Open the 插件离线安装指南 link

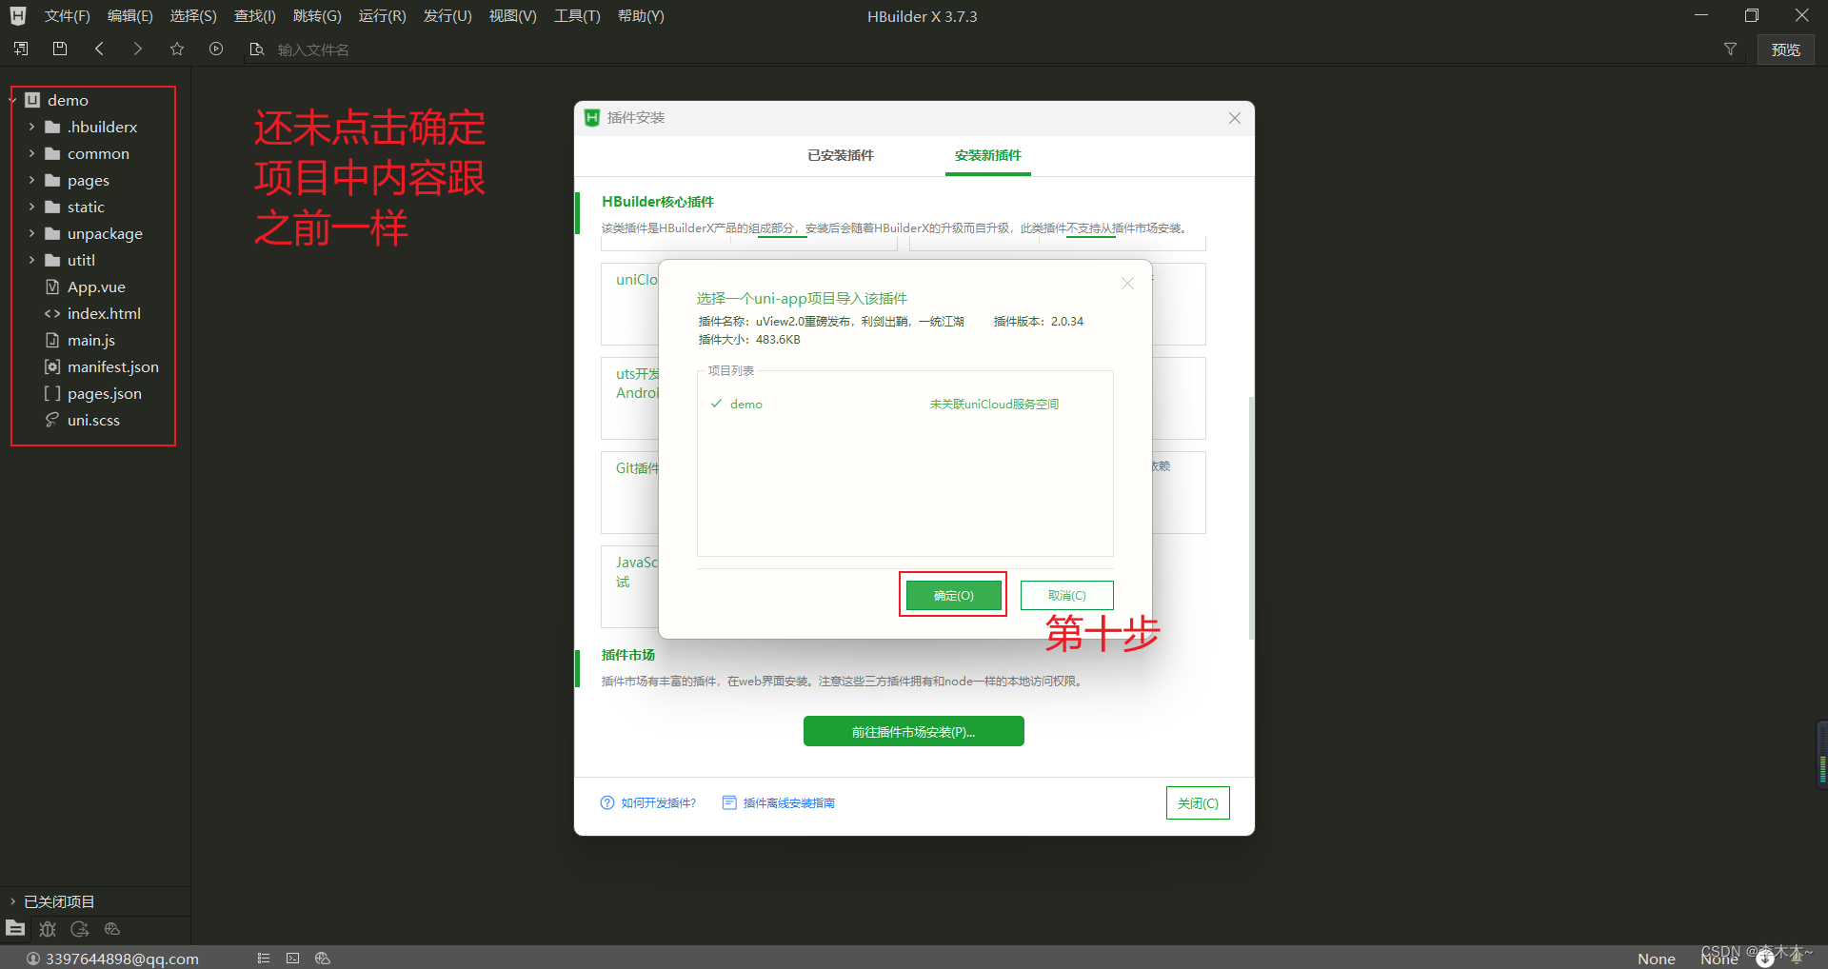(x=788, y=802)
